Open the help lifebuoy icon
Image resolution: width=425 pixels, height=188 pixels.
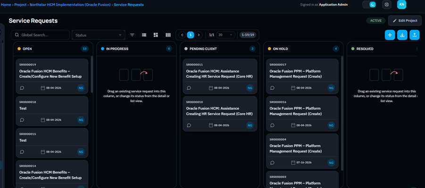point(386,5)
